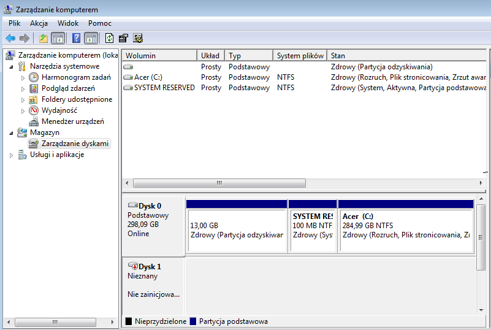This screenshot has width=491, height=330.
Task: Sort by the Układ column header
Action: click(x=210, y=55)
